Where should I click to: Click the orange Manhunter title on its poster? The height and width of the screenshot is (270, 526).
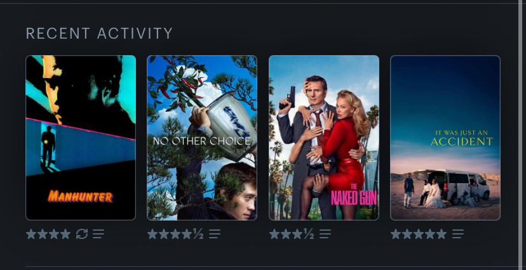pyautogui.click(x=80, y=196)
